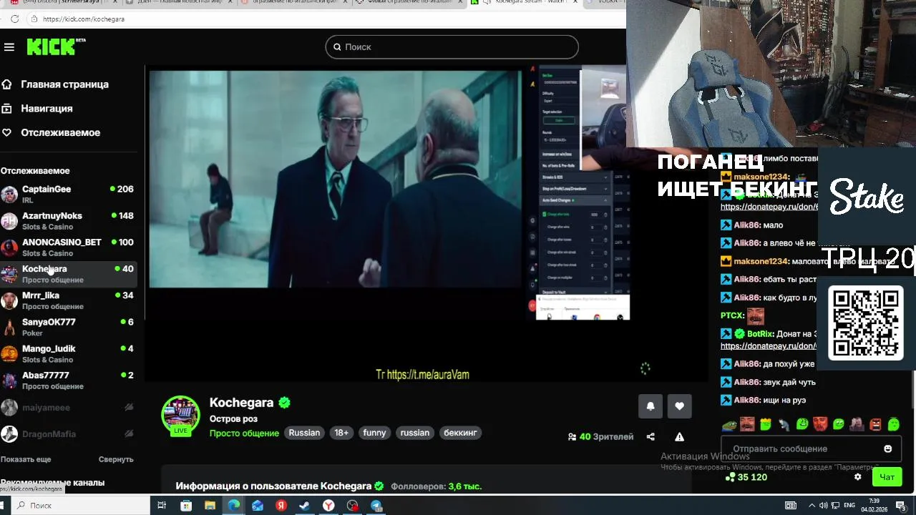This screenshot has width=916, height=515.
Task: Click the follow heart button
Action: [680, 406]
